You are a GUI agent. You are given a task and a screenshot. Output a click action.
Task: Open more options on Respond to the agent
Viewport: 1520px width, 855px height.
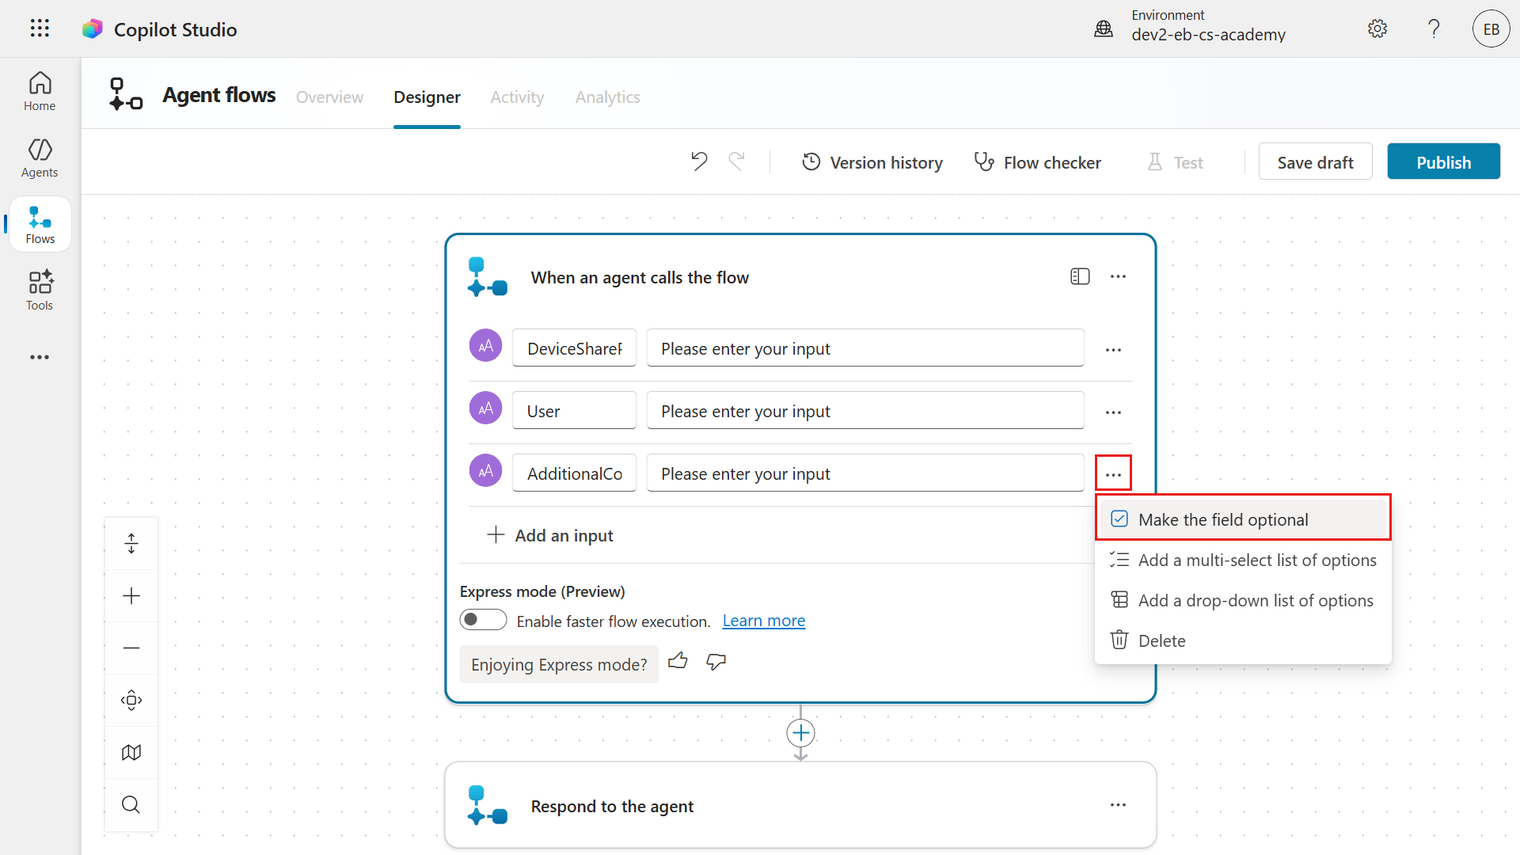click(x=1118, y=805)
